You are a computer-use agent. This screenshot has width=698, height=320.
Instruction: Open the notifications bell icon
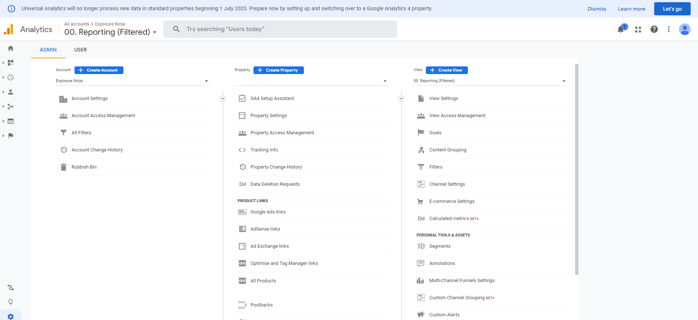pos(621,29)
